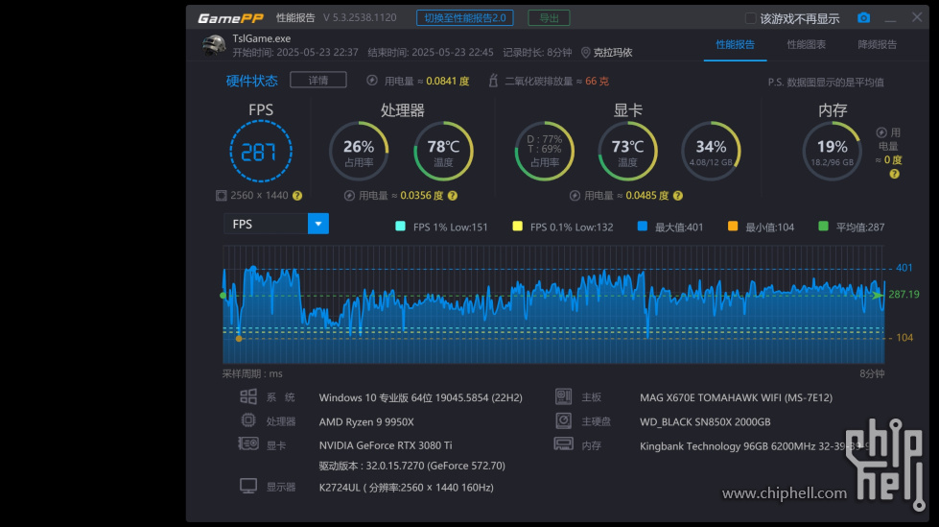The image size is (939, 527).
Task: Click the resolution icon next to 2560 x 1440
Action: point(221,196)
